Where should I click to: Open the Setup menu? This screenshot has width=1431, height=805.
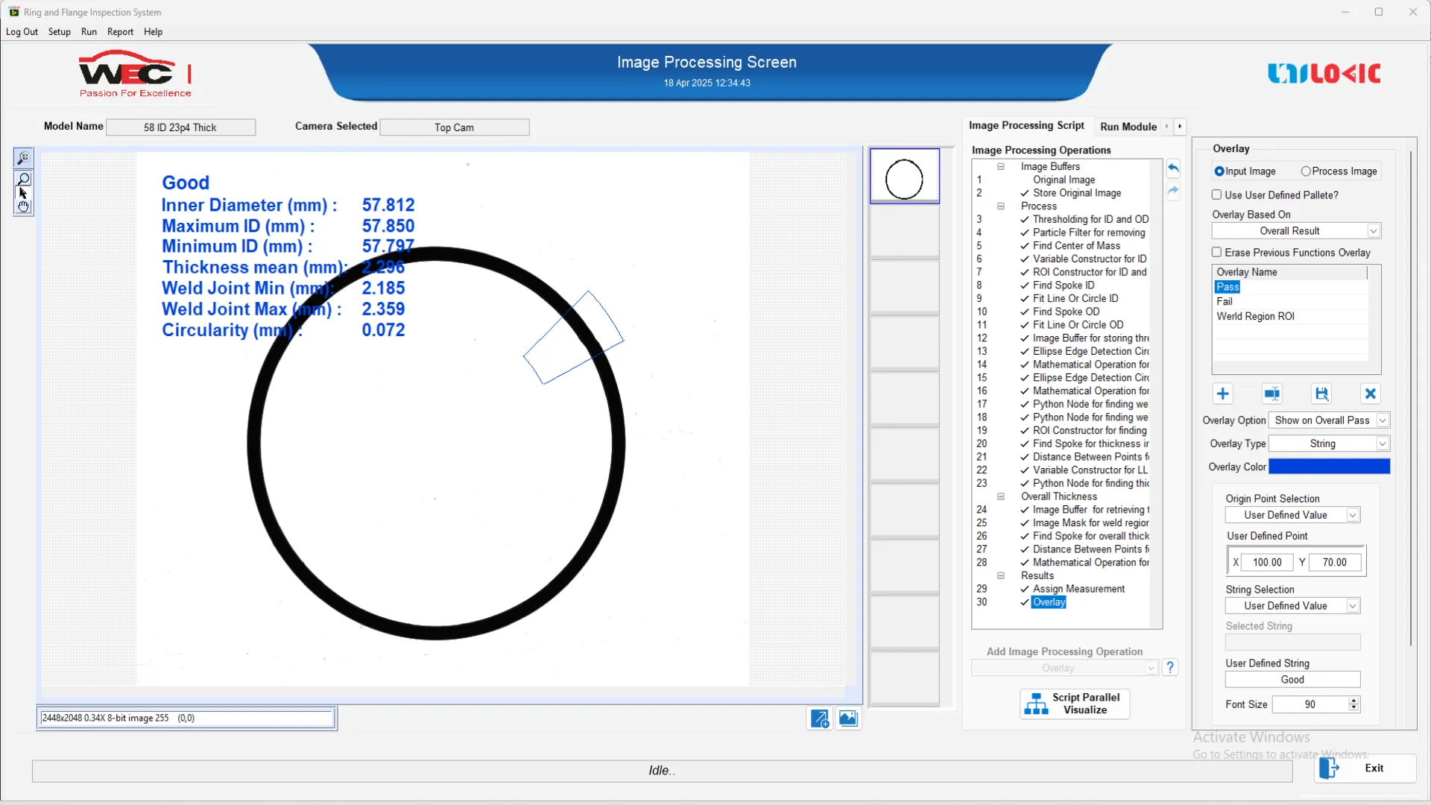click(59, 32)
